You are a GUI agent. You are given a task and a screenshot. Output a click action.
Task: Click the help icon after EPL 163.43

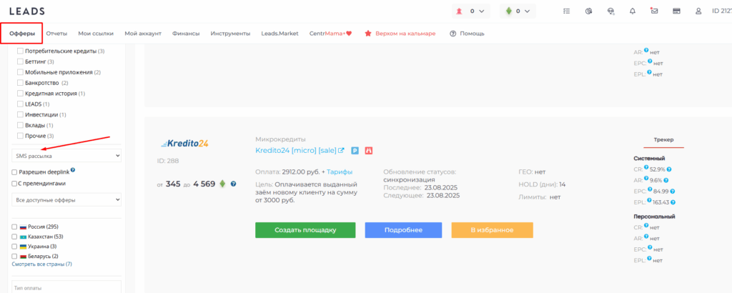pyautogui.click(x=673, y=202)
